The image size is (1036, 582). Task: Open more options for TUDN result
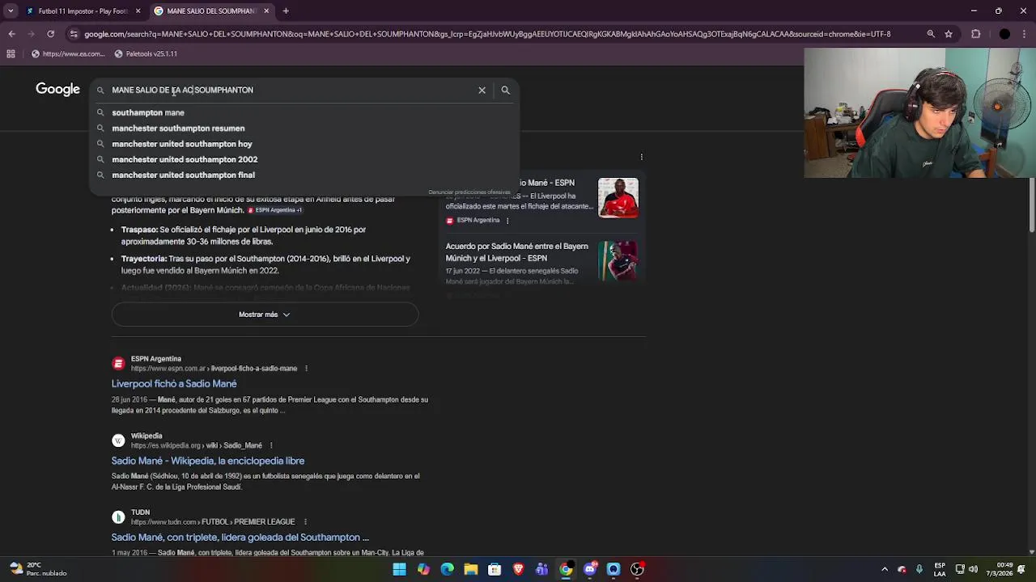[306, 522]
